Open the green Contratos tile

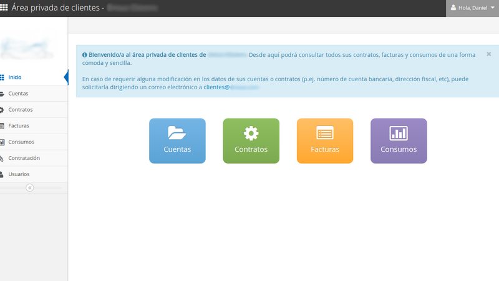tap(251, 141)
